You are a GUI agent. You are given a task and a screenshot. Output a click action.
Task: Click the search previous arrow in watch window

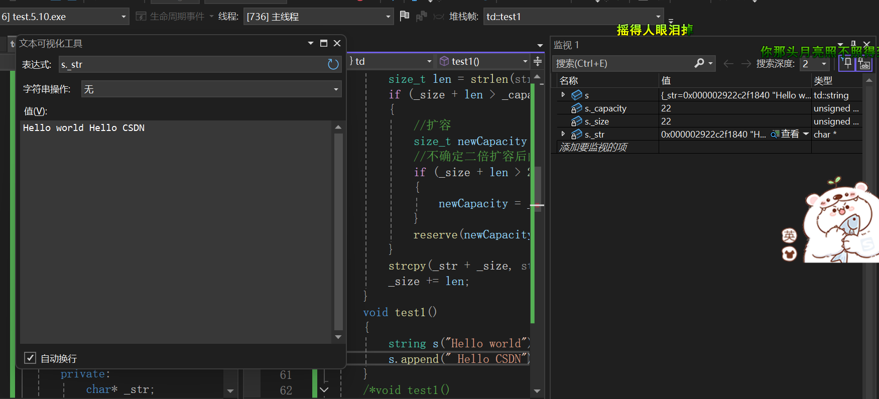coord(728,64)
